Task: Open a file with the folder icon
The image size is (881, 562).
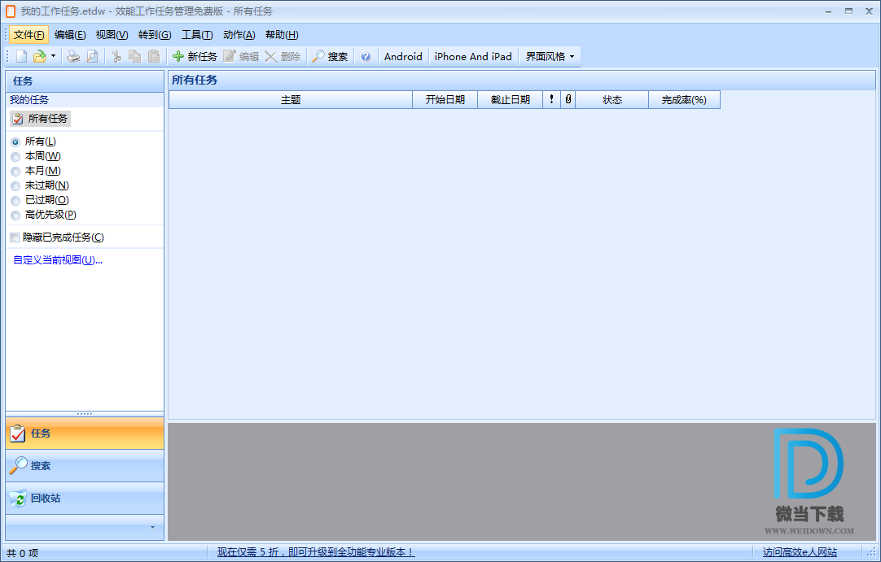Action: coord(39,56)
